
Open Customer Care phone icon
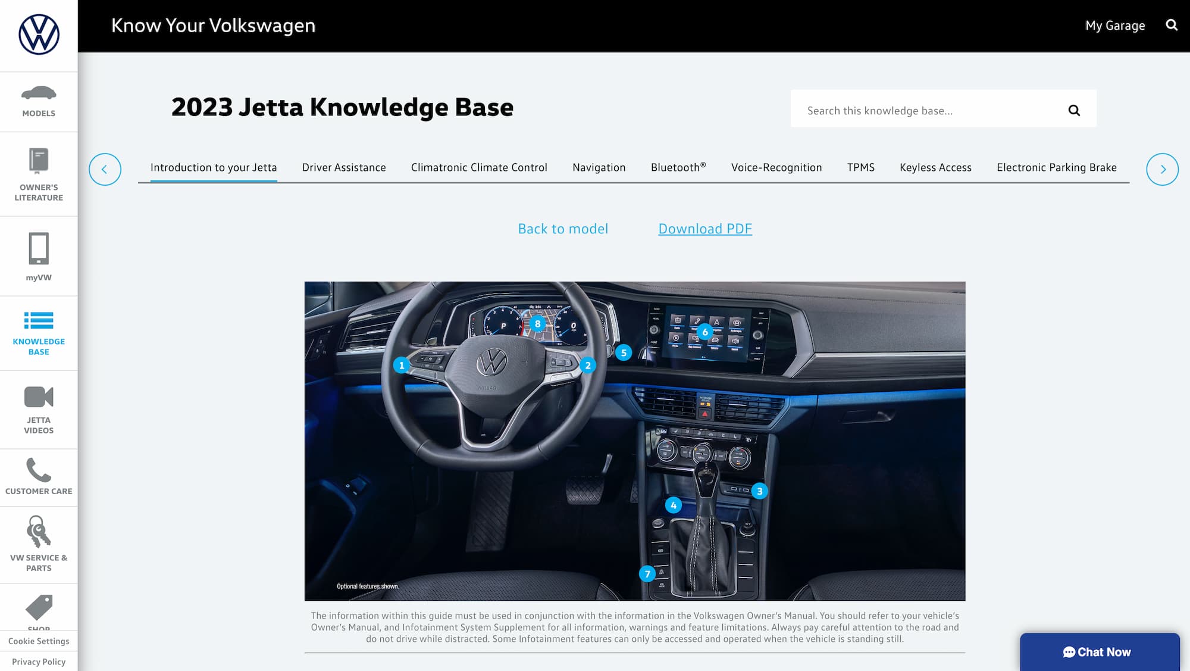39,470
